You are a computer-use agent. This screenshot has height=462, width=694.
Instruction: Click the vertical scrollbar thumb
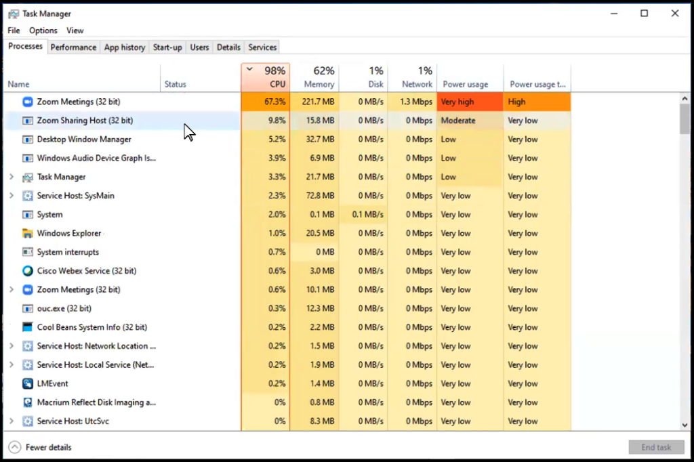[x=685, y=119]
